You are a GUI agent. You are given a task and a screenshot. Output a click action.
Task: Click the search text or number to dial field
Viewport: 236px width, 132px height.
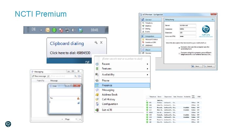pos(122,59)
